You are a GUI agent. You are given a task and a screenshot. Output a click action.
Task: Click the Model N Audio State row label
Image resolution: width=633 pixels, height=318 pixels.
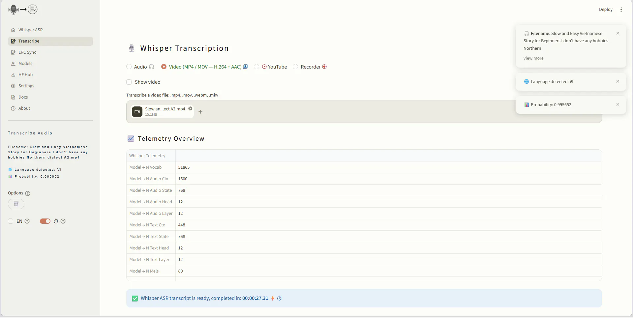(x=151, y=190)
